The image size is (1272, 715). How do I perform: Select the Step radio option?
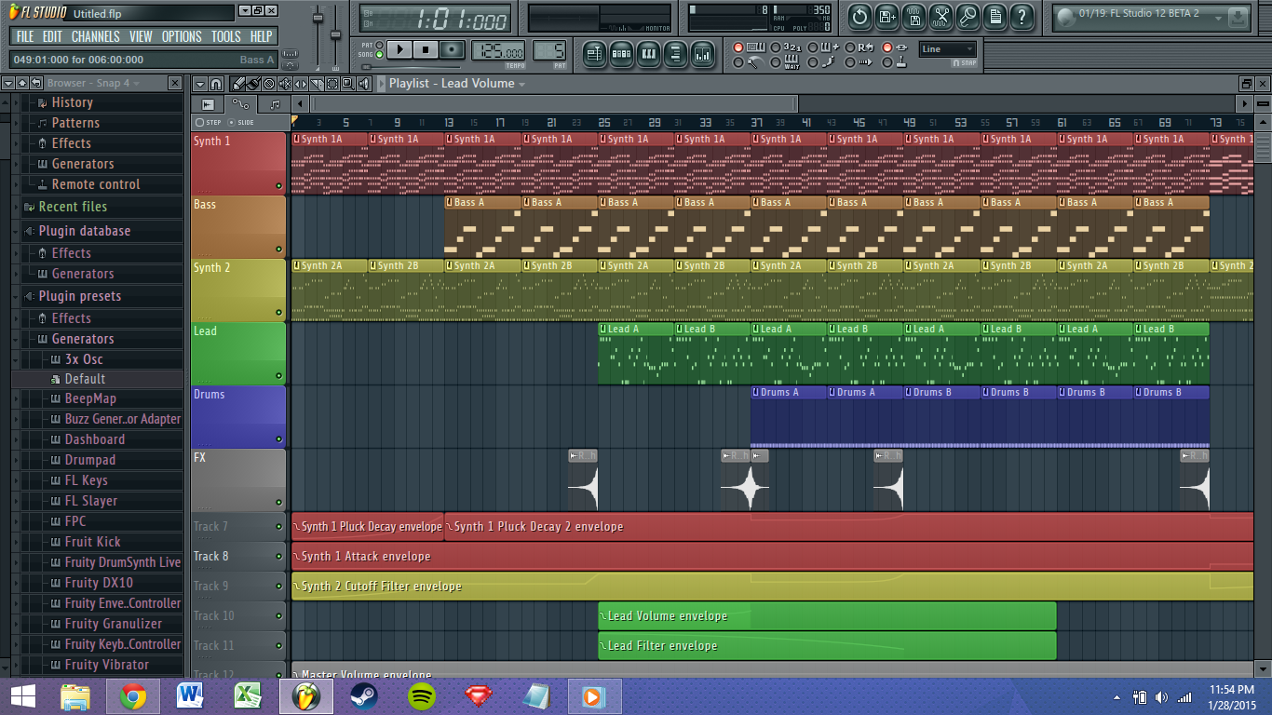(200, 122)
